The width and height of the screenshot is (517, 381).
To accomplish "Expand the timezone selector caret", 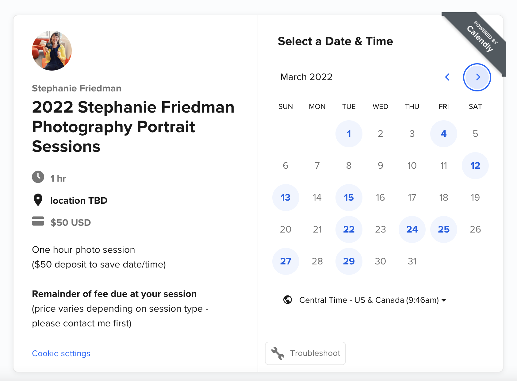I will pos(444,301).
